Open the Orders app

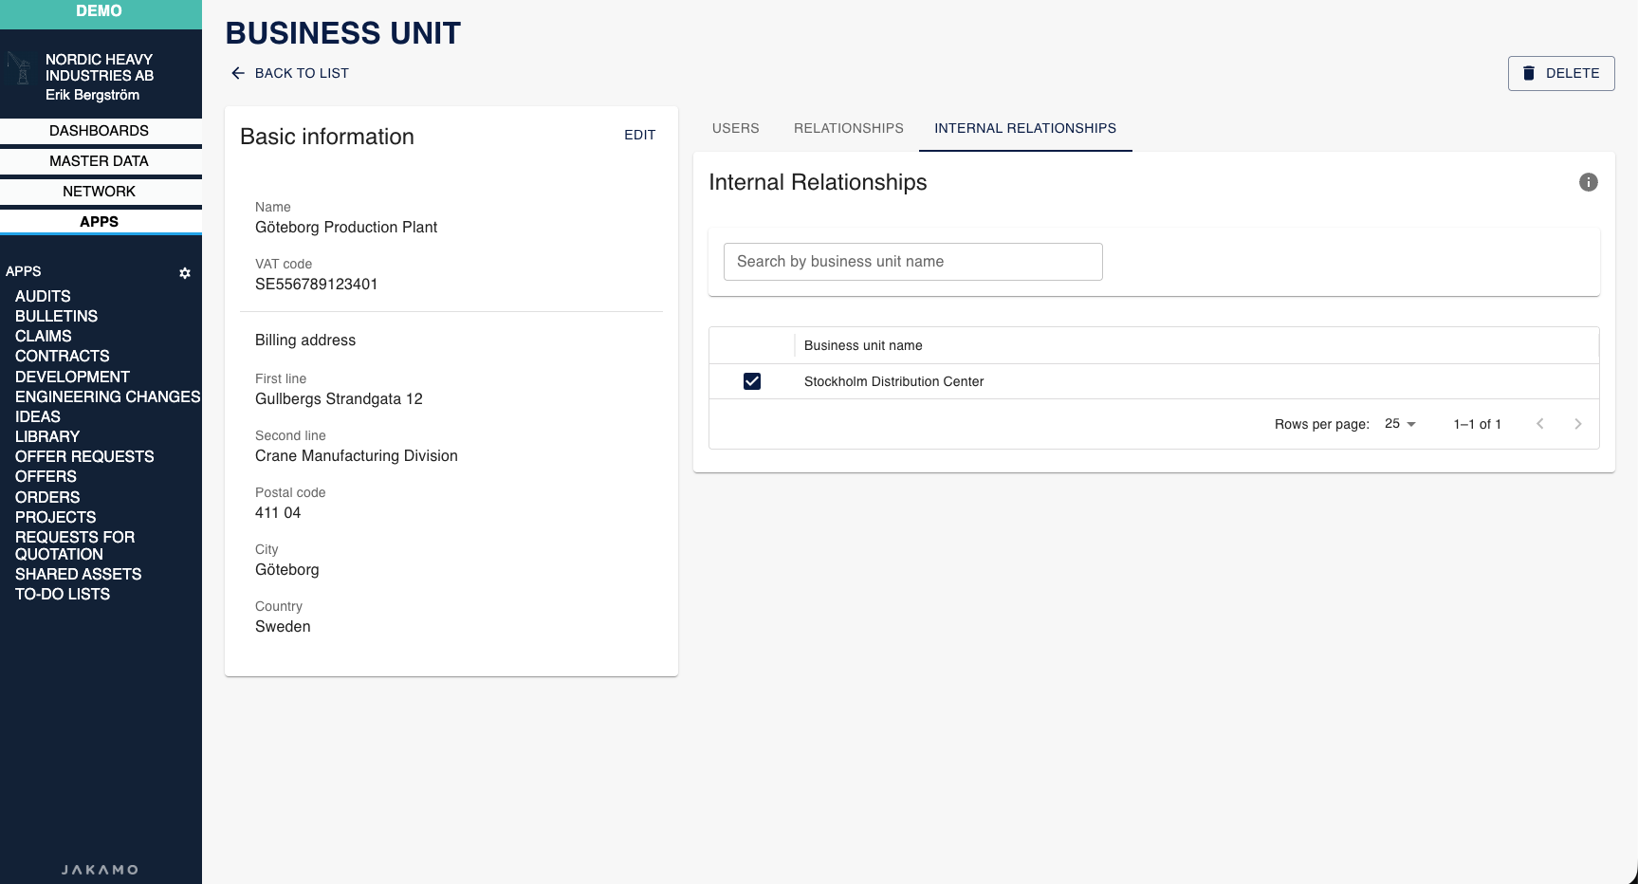[46, 497]
